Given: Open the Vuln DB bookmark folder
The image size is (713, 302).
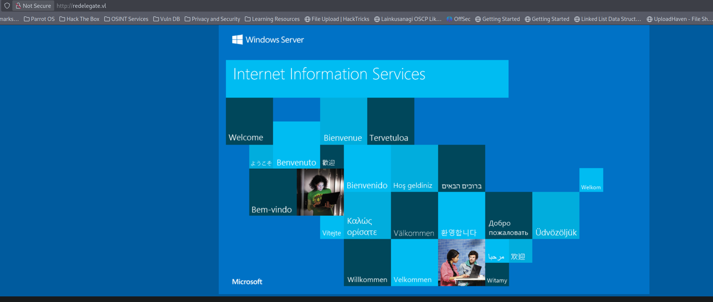Looking at the screenshot, I should tap(166, 19).
